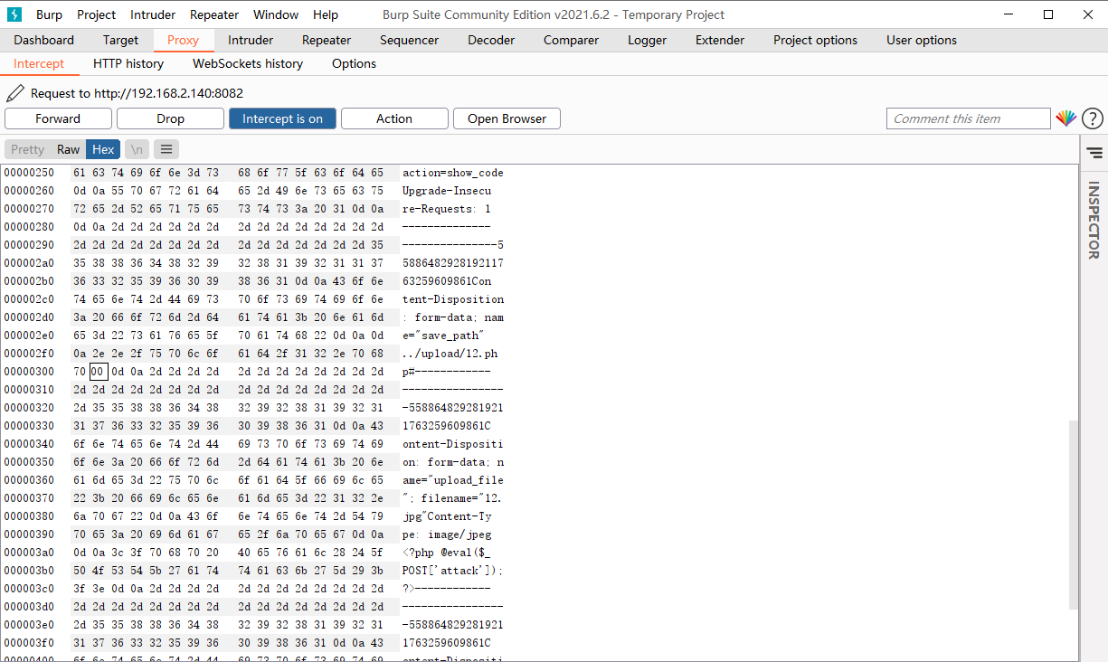Open the Project menu

tap(96, 14)
